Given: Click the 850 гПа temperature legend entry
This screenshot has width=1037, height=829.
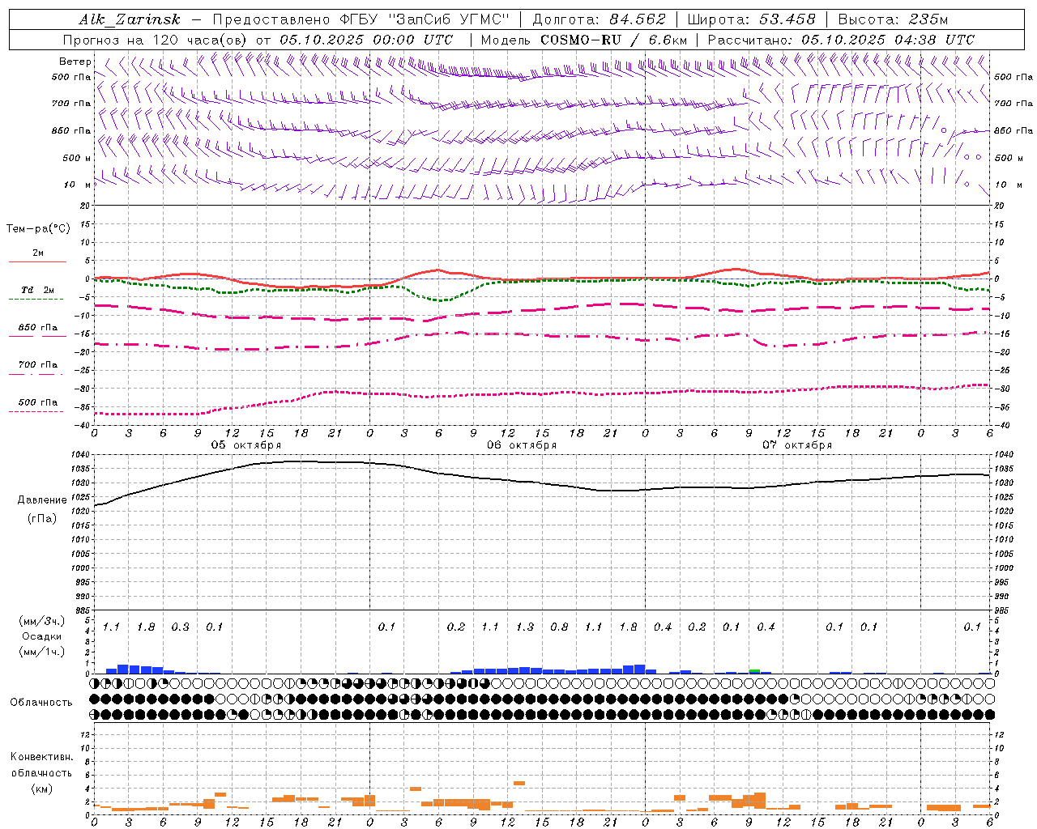Looking at the screenshot, I should tap(37, 328).
